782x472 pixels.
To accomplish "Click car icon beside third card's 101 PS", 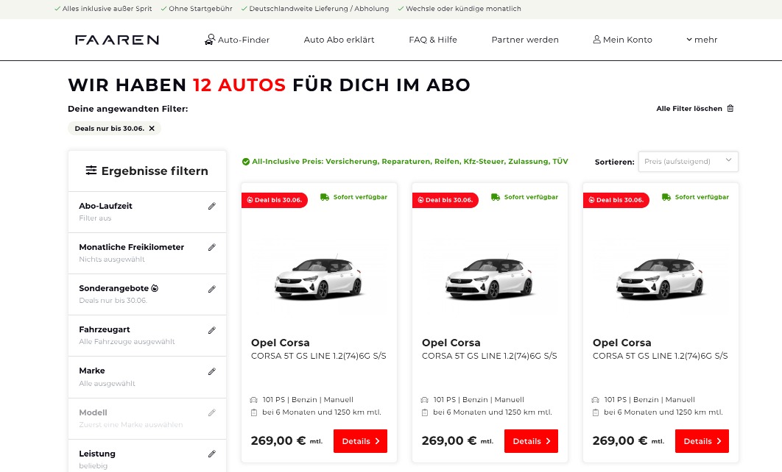I will coord(596,400).
